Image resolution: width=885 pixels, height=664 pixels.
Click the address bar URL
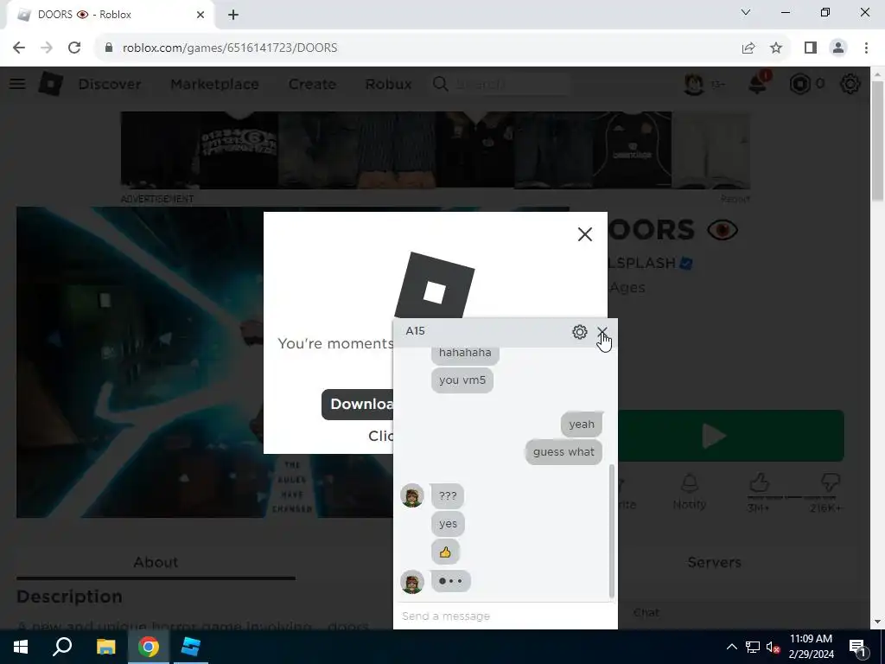[x=230, y=48]
